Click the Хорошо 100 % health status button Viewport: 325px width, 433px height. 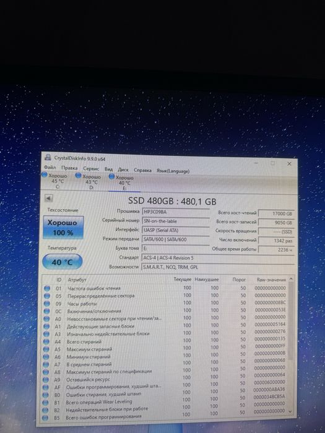(x=63, y=227)
